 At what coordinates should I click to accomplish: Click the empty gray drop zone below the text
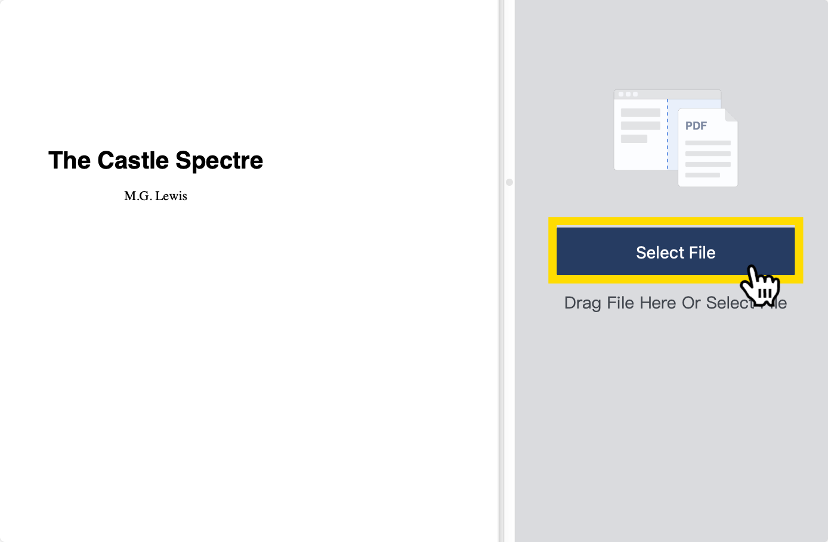tap(671, 429)
